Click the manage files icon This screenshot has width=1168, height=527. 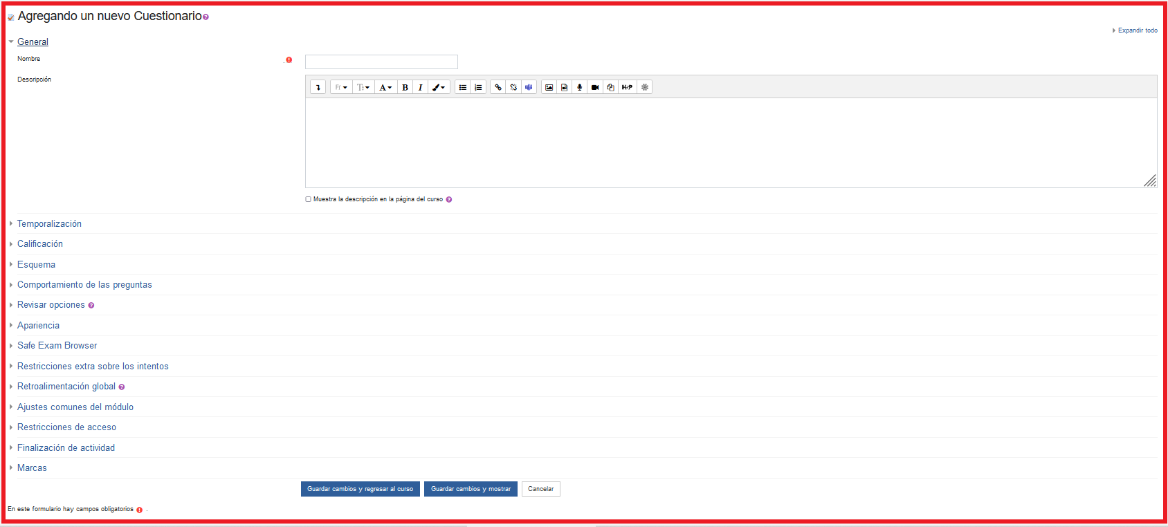point(610,87)
